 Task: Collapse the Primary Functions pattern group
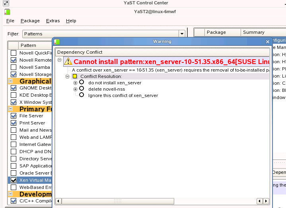[11, 109]
